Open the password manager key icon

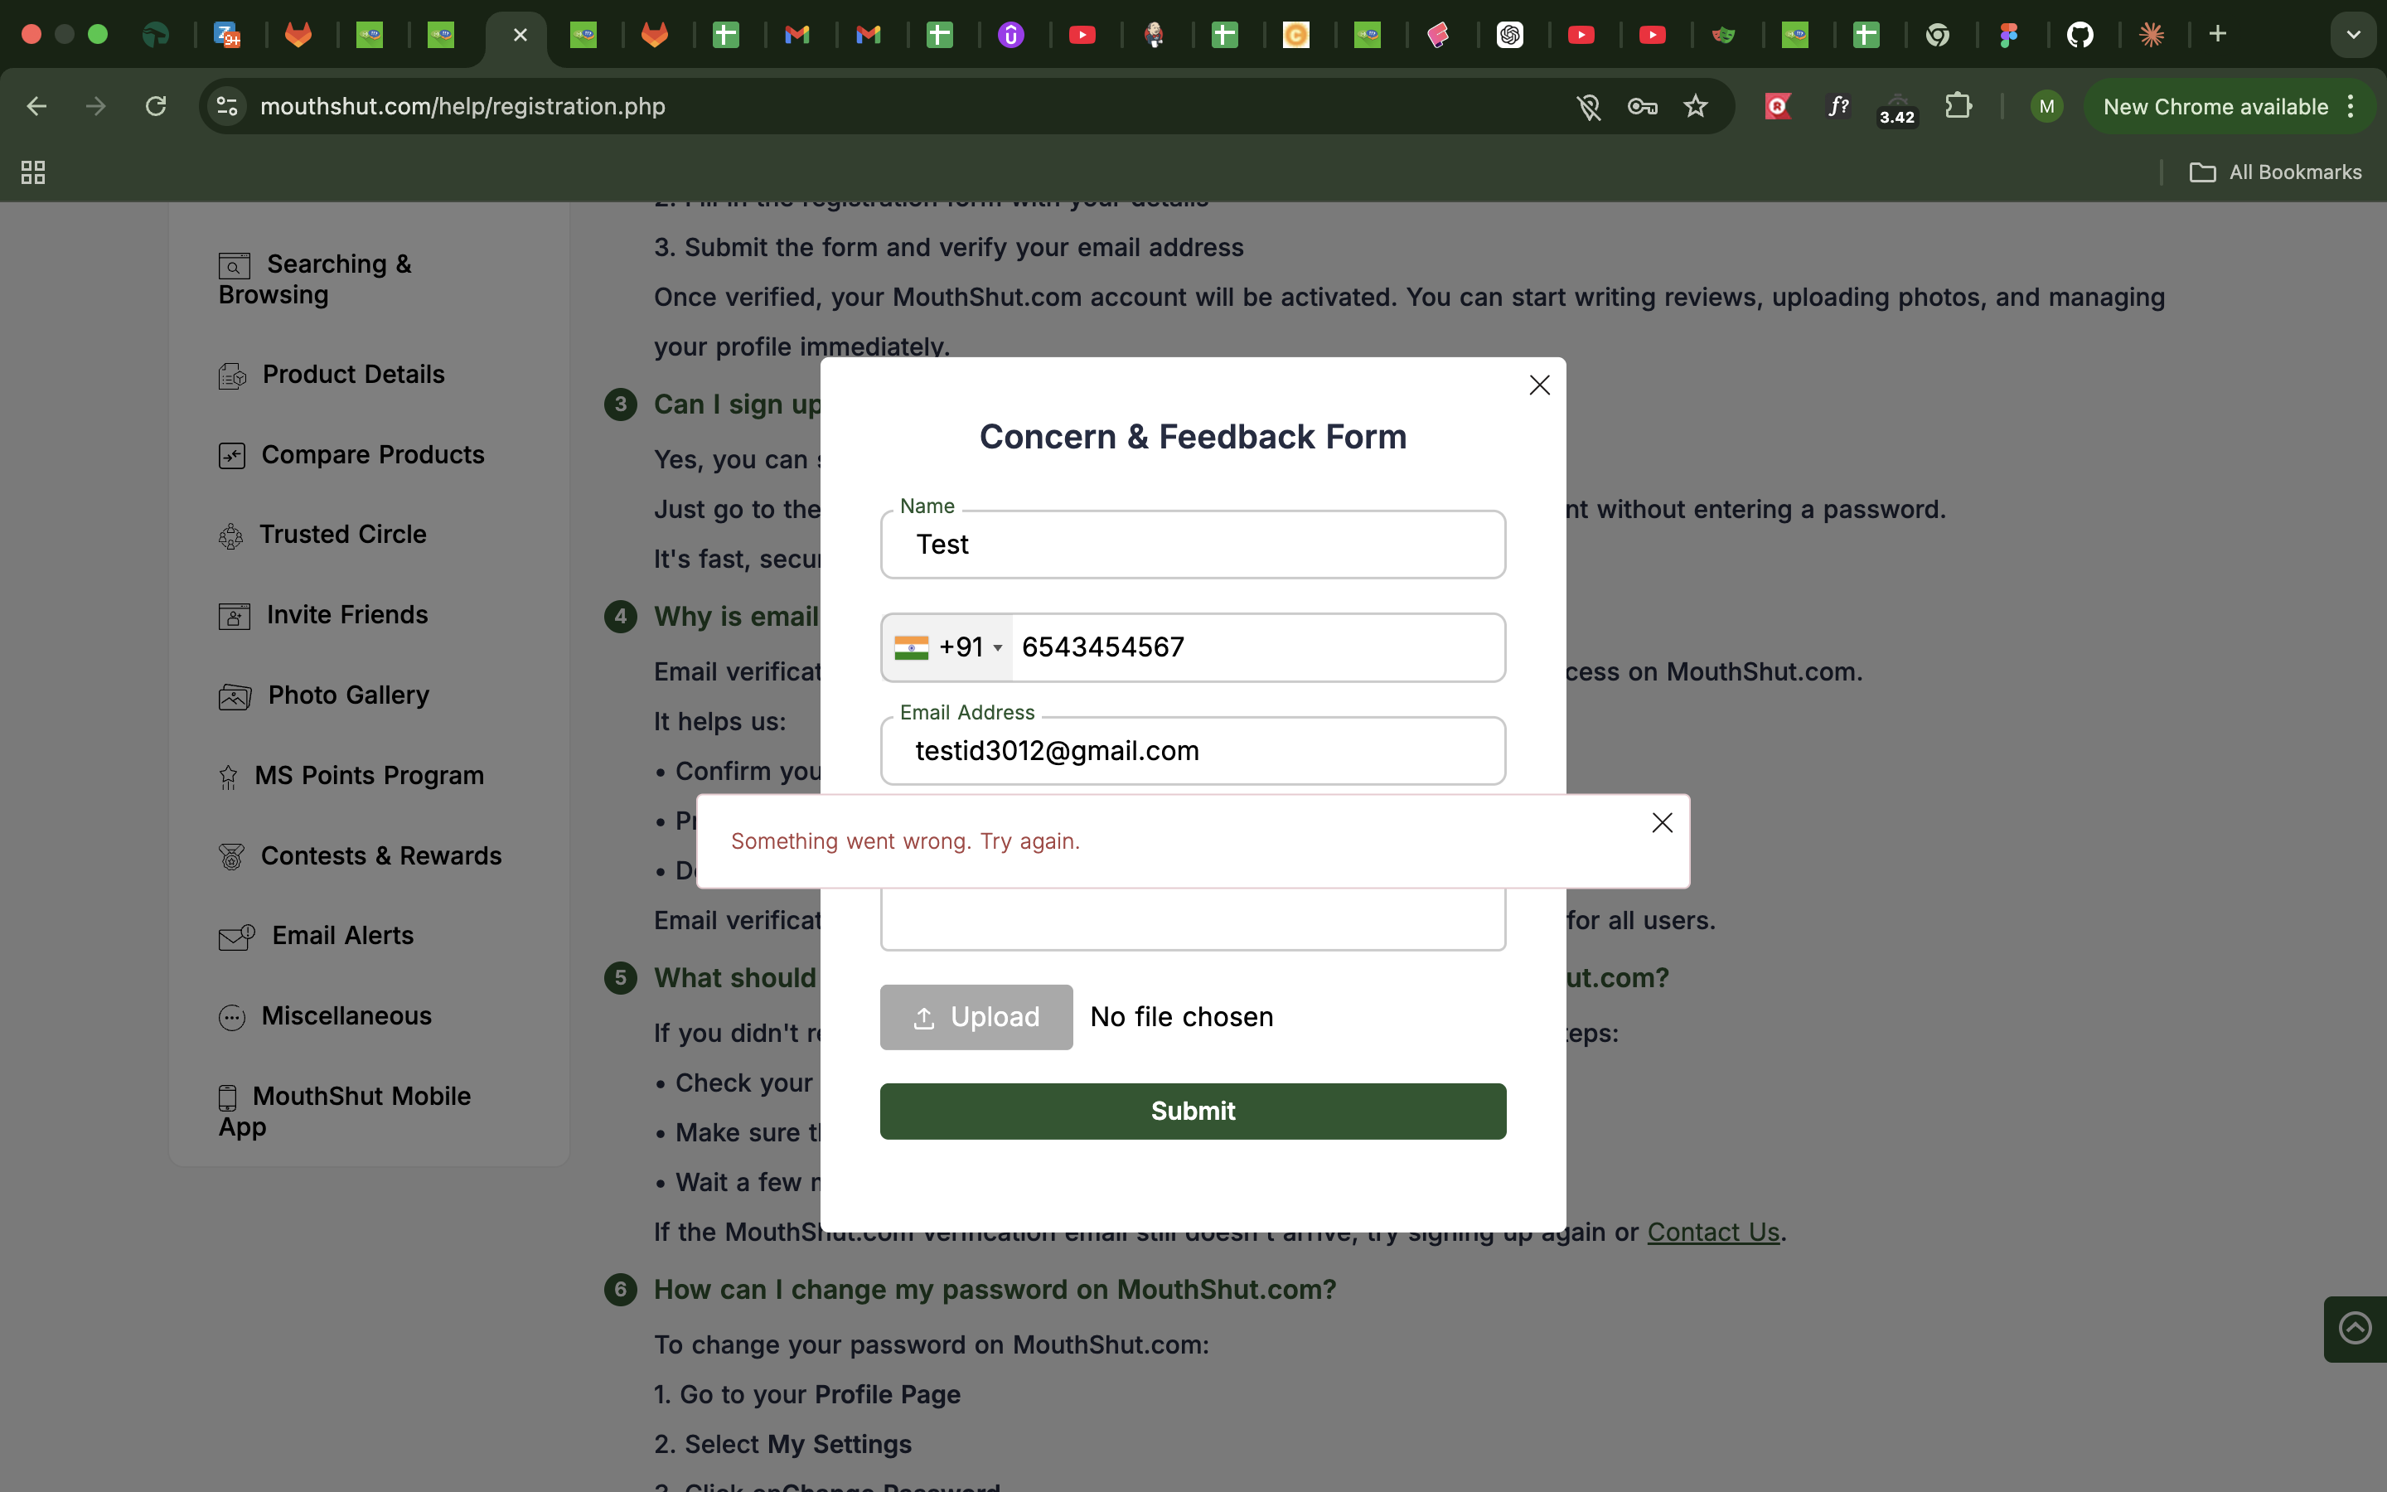(1641, 107)
